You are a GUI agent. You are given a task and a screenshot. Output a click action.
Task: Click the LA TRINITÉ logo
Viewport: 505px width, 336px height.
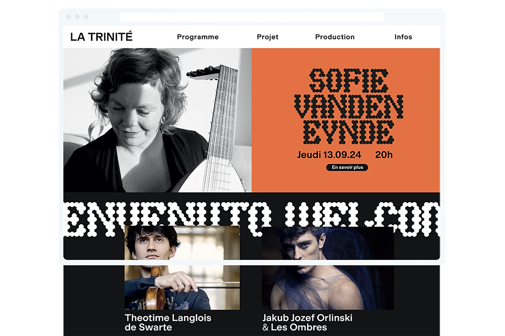[x=101, y=37]
